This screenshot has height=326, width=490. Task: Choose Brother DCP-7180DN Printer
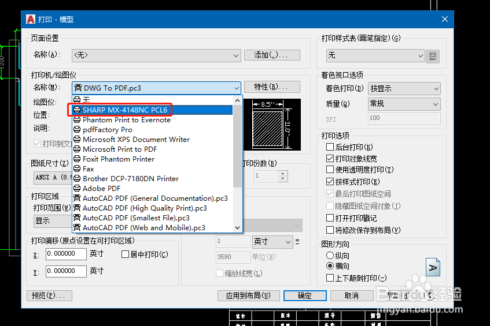coord(153,179)
